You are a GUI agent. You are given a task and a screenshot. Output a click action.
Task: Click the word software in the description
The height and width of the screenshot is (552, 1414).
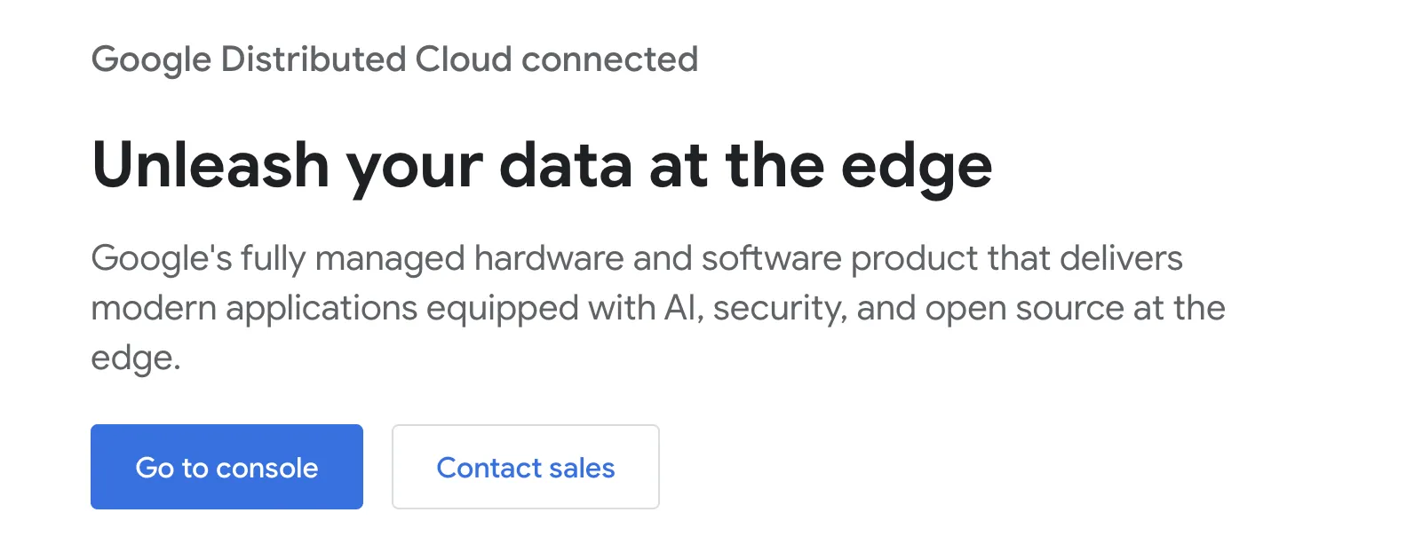click(x=771, y=258)
